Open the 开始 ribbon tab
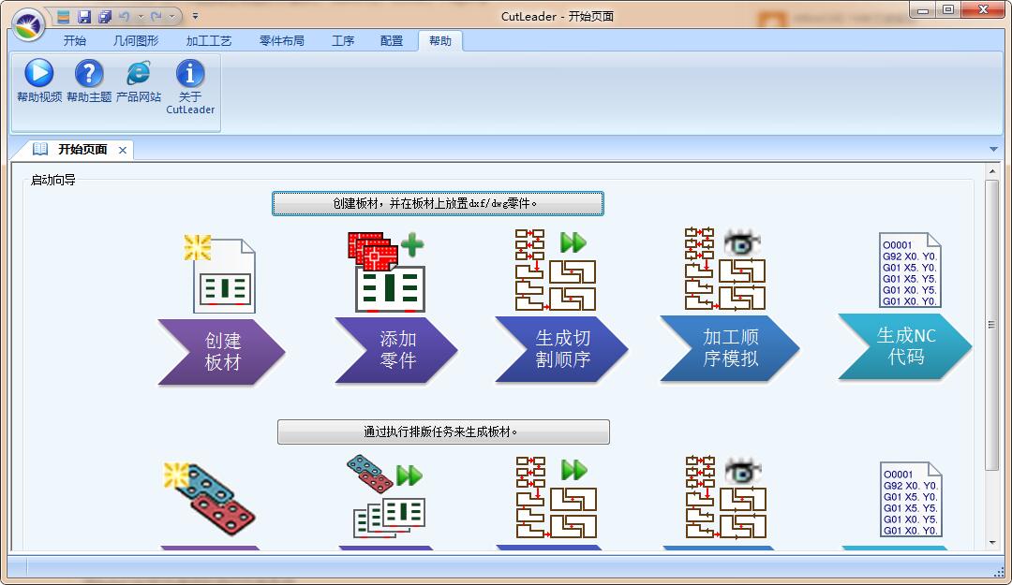The image size is (1012, 585). pyautogui.click(x=74, y=40)
